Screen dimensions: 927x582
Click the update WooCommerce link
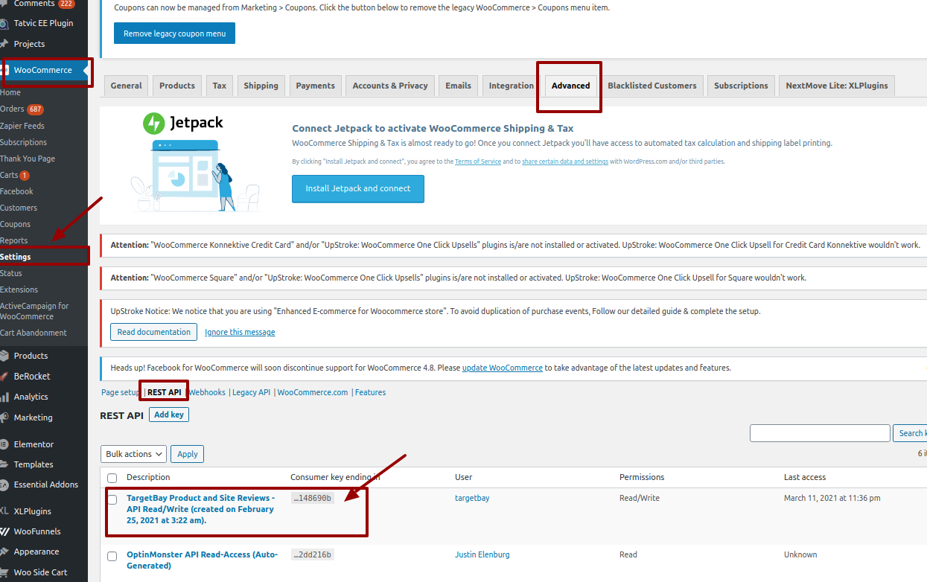pyautogui.click(x=503, y=368)
